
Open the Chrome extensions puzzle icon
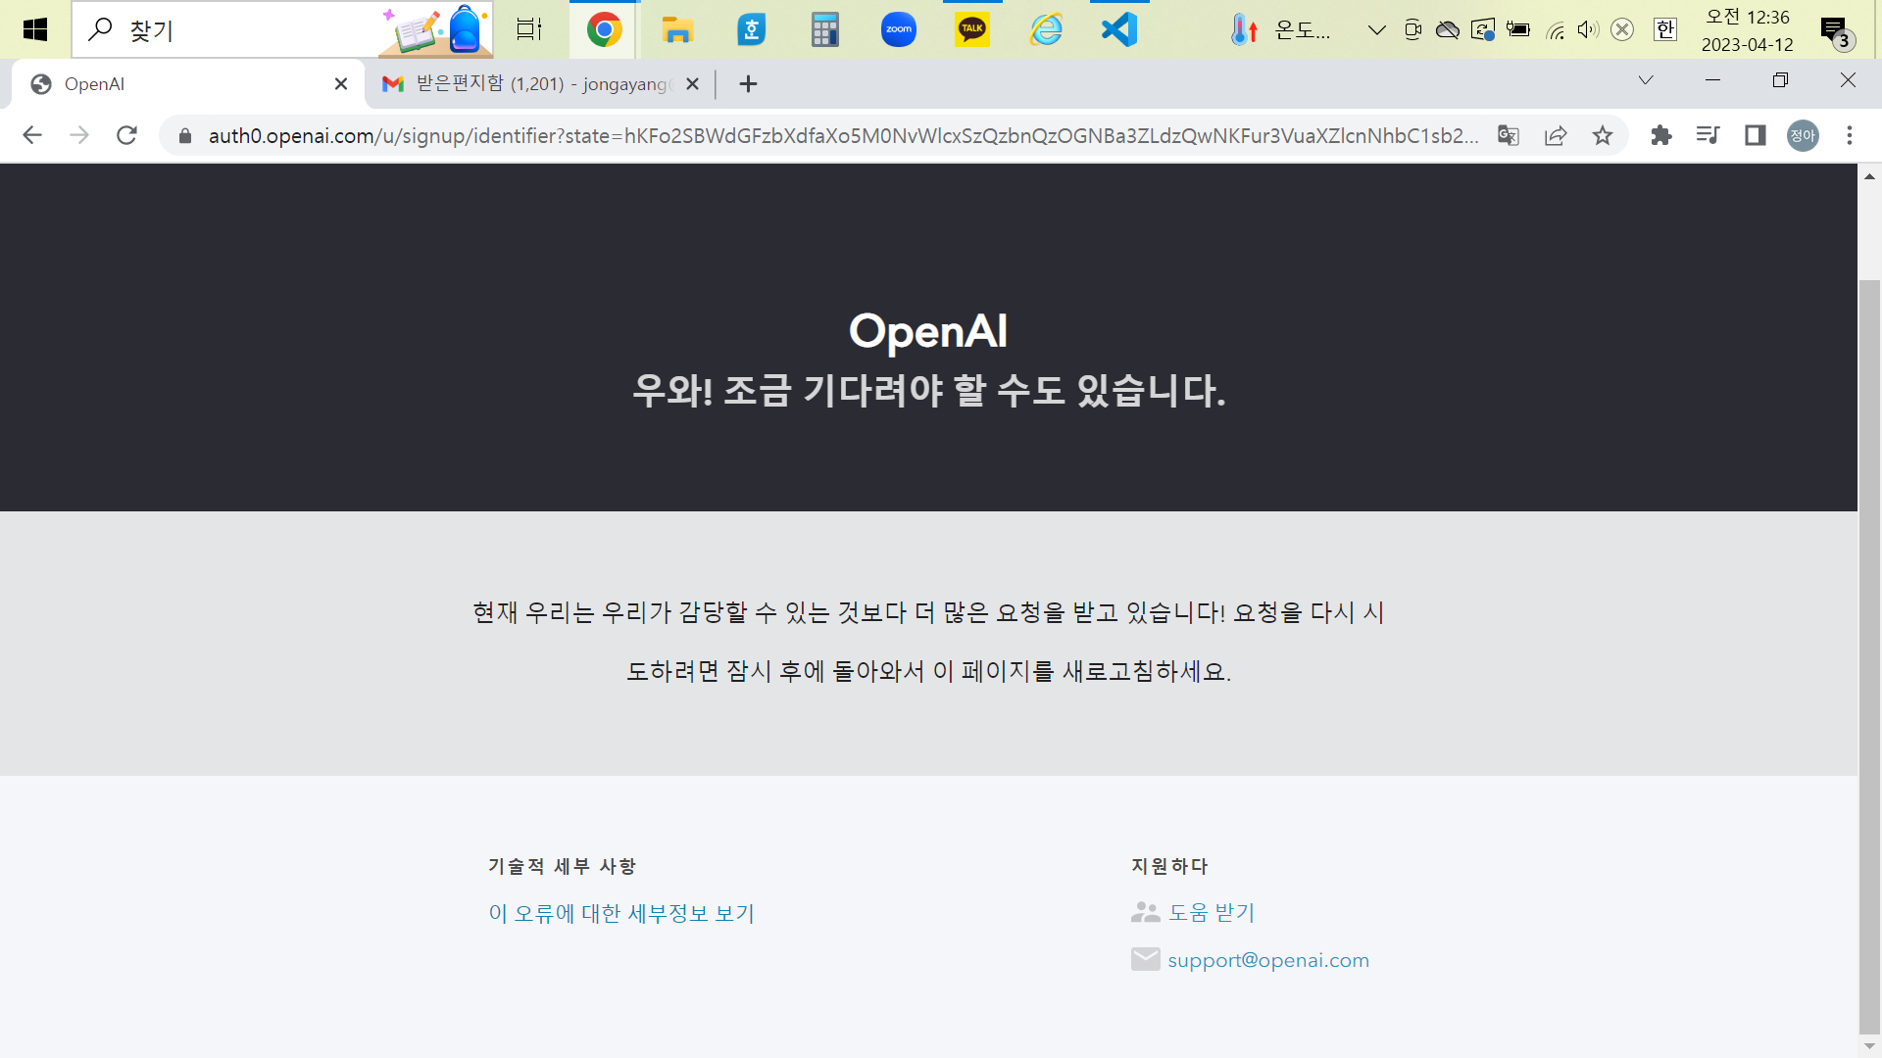[1660, 135]
